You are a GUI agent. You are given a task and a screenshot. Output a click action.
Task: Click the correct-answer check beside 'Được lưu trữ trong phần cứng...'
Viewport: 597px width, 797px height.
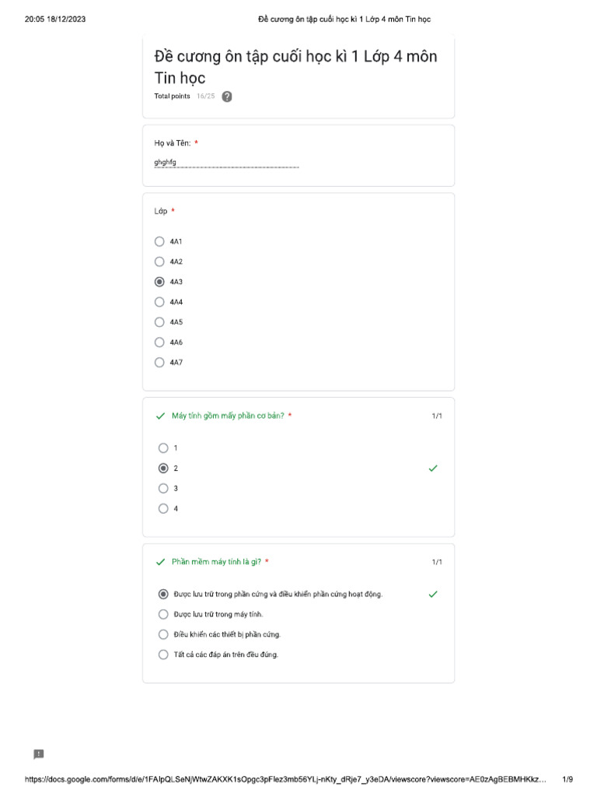(433, 594)
